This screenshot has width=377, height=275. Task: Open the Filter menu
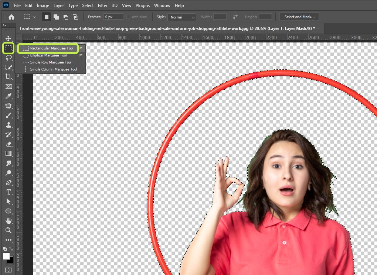point(103,5)
